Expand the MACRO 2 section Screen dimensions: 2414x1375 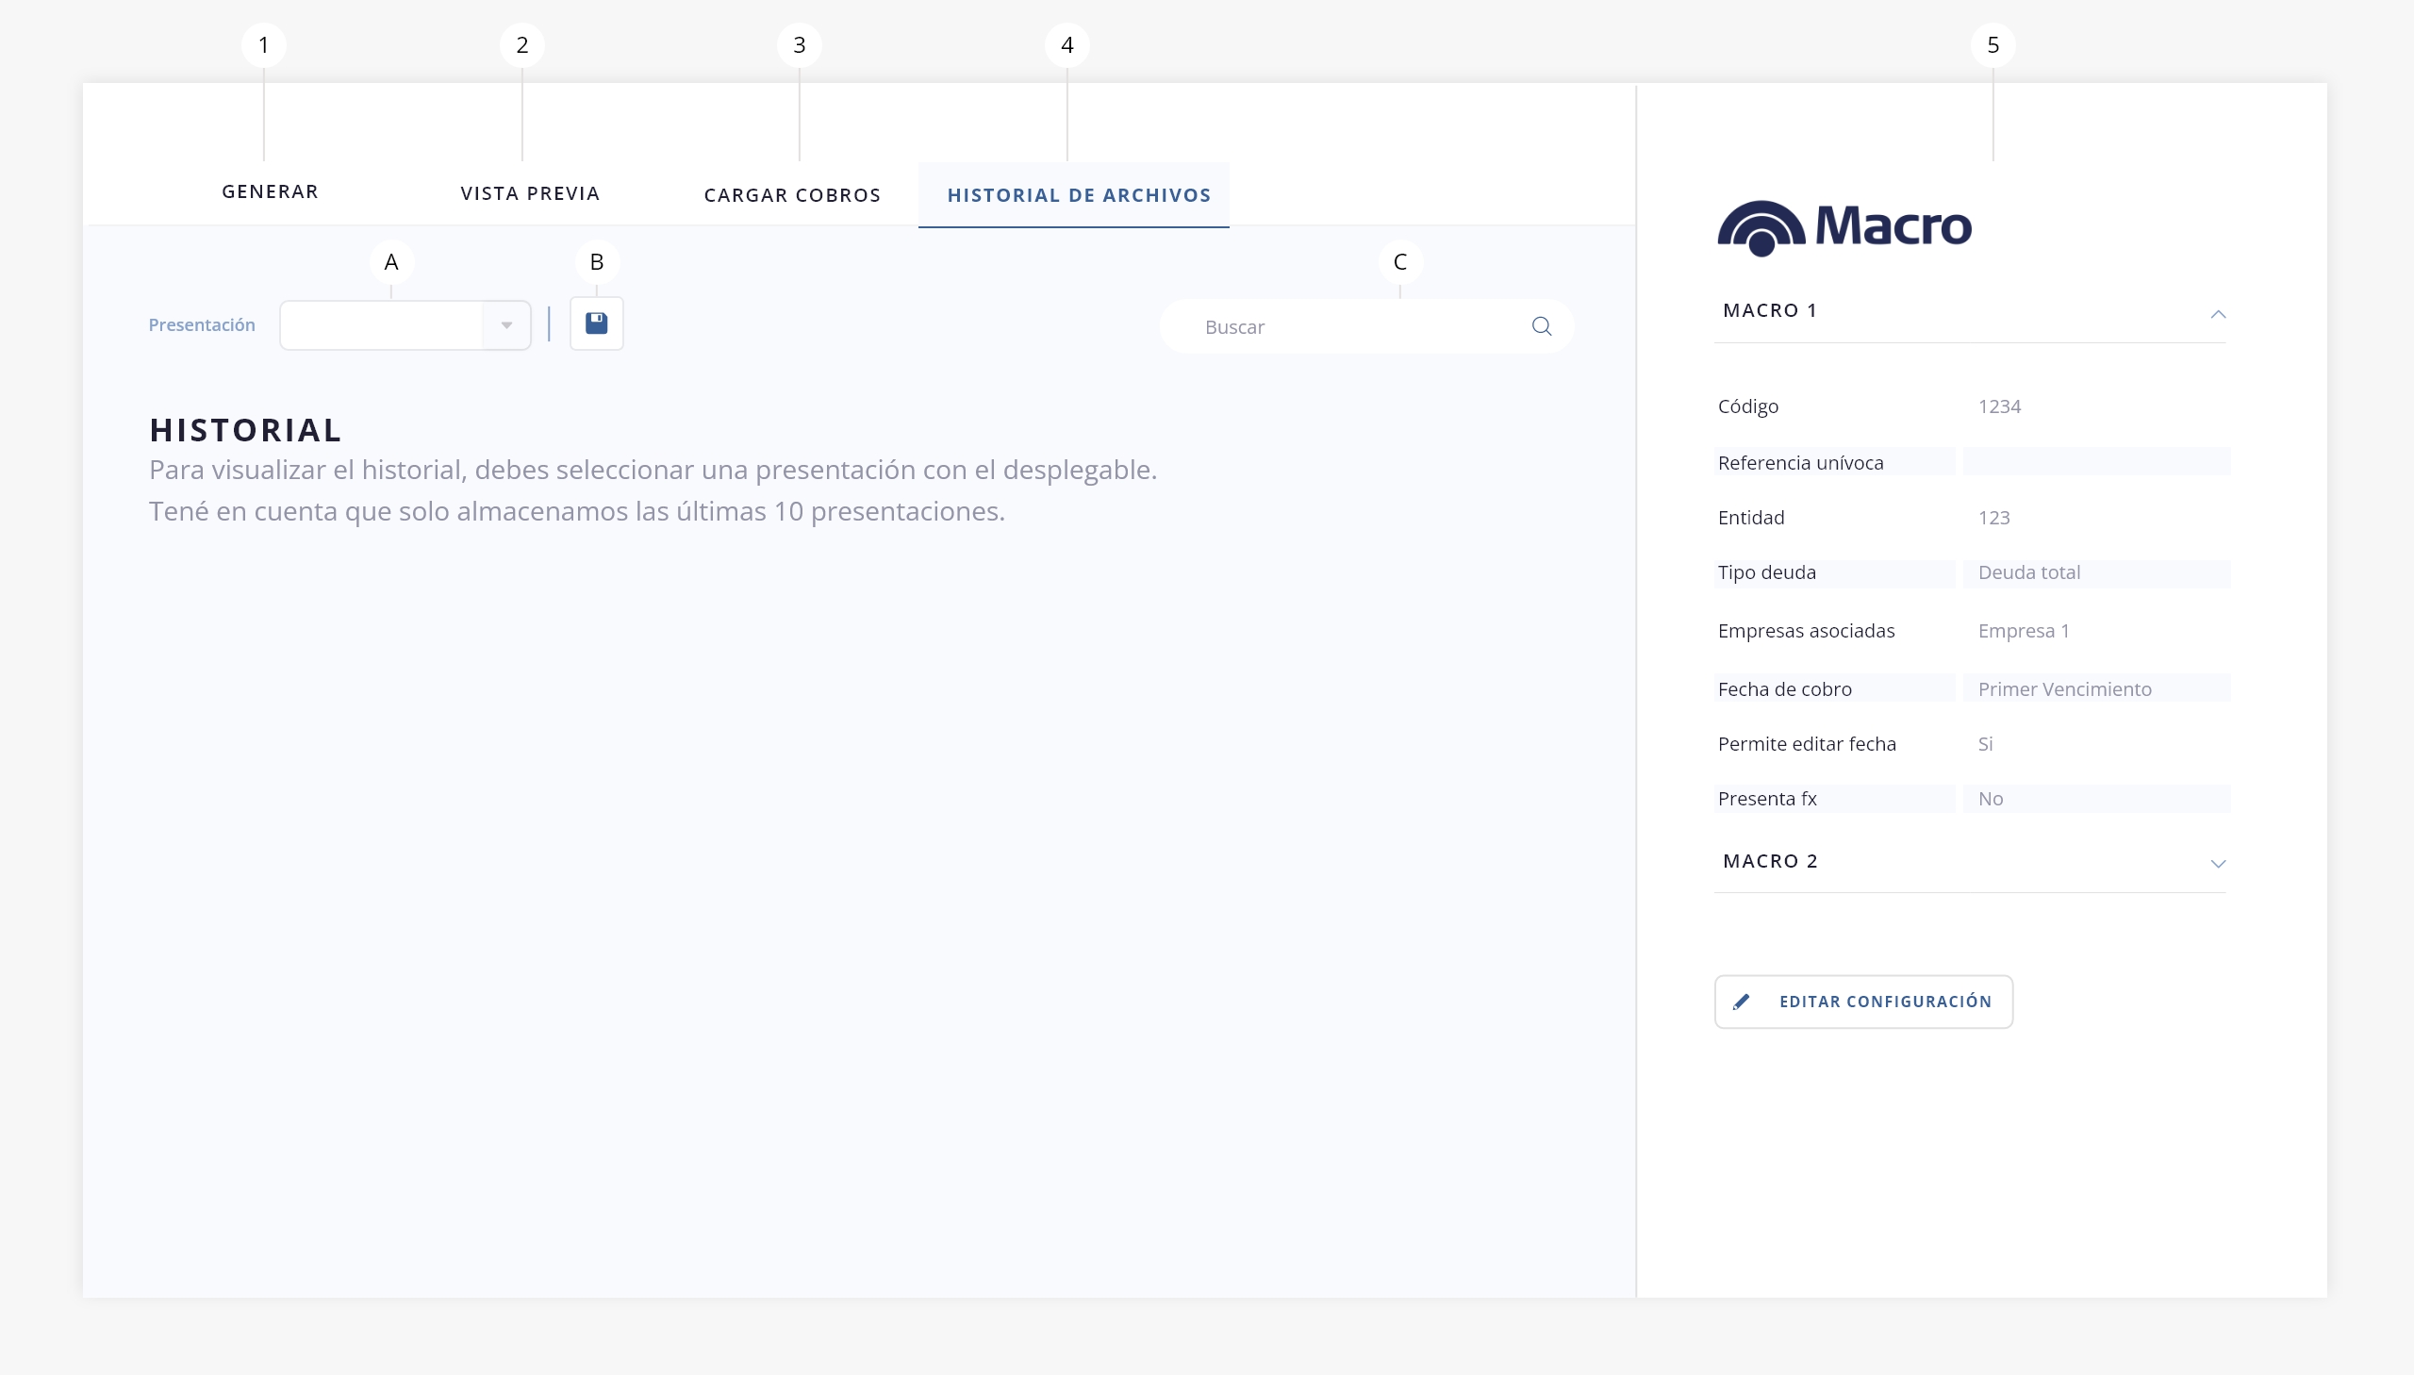[2218, 863]
